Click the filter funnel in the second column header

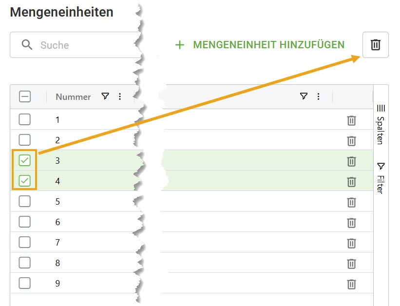[x=304, y=96]
